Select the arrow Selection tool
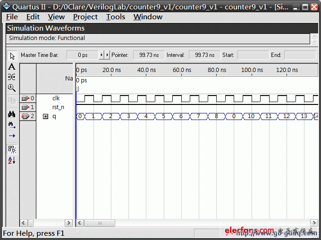Screen dimensions: 321x240 [12, 56]
